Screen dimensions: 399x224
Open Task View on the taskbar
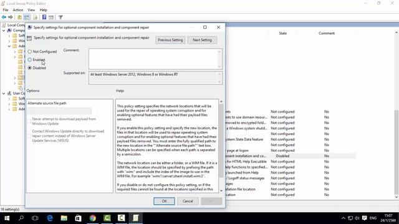click(x=35, y=218)
